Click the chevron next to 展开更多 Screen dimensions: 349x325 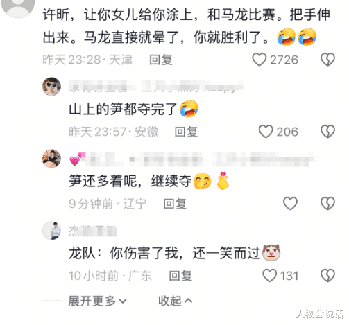coord(123,301)
